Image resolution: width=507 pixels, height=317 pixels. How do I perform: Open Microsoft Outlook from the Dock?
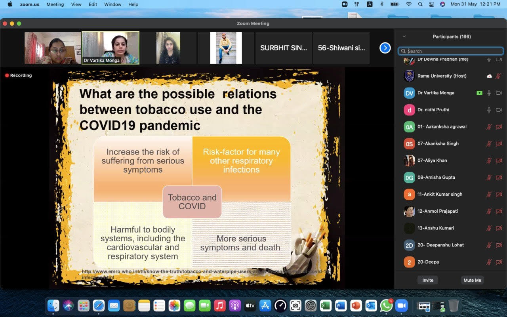[371, 306]
